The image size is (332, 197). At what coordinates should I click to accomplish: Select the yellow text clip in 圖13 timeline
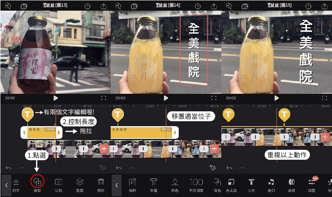coord(41,133)
